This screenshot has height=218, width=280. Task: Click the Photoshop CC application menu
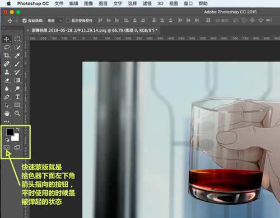[33, 3]
